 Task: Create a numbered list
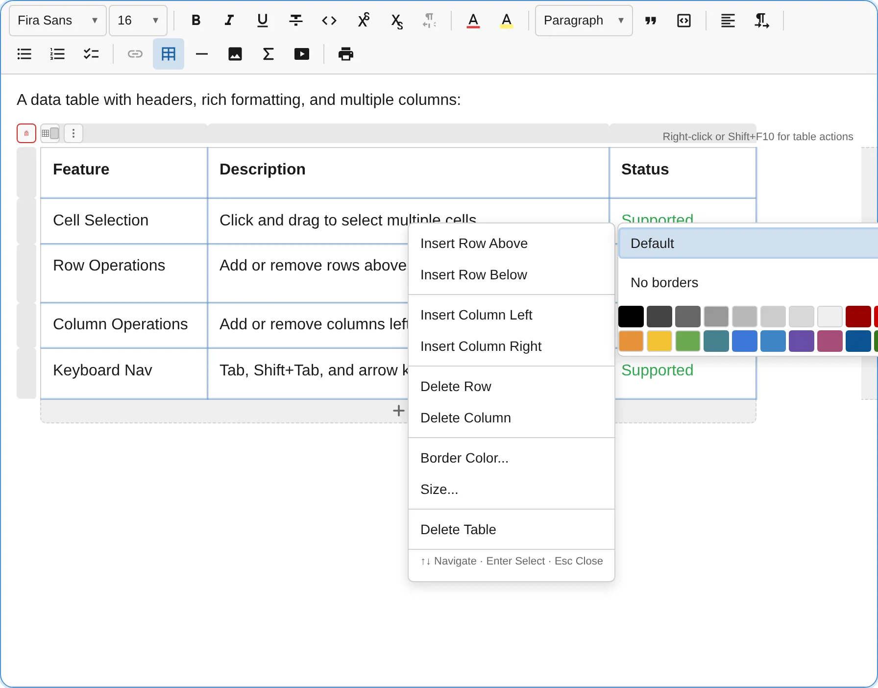coord(58,54)
